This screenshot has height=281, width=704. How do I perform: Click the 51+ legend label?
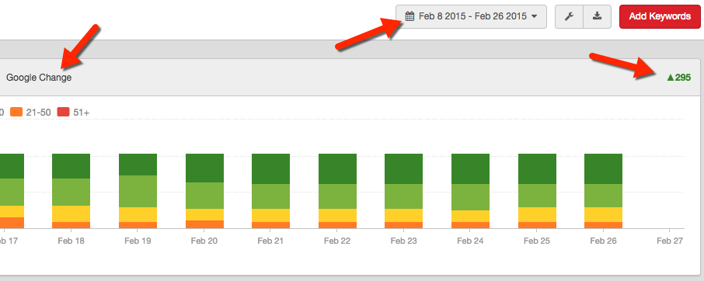82,113
